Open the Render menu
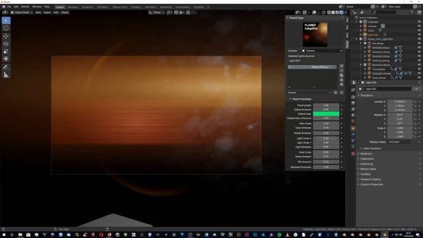 pos(25,7)
